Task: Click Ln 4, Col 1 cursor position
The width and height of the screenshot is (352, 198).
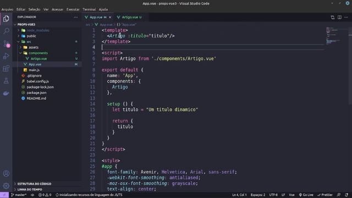Action: pyautogui.click(x=239, y=195)
